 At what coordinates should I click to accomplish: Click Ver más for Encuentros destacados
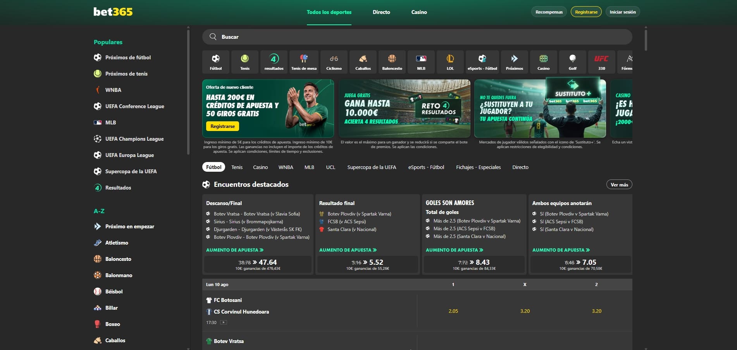[x=619, y=184]
